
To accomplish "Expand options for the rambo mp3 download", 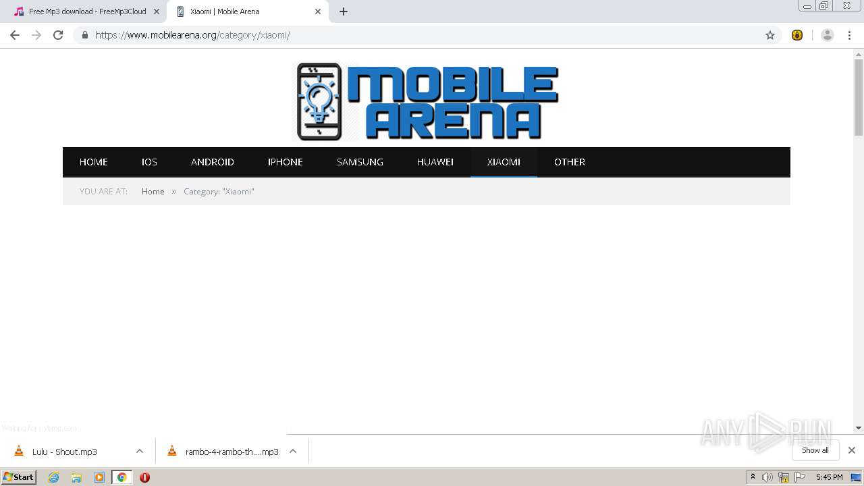I will [x=293, y=452].
